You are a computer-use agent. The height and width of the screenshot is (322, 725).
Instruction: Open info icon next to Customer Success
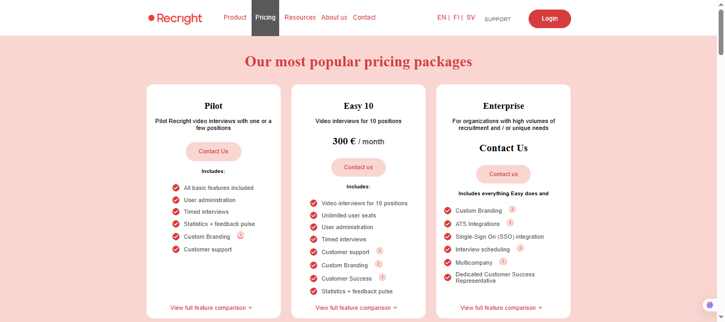pos(382,277)
